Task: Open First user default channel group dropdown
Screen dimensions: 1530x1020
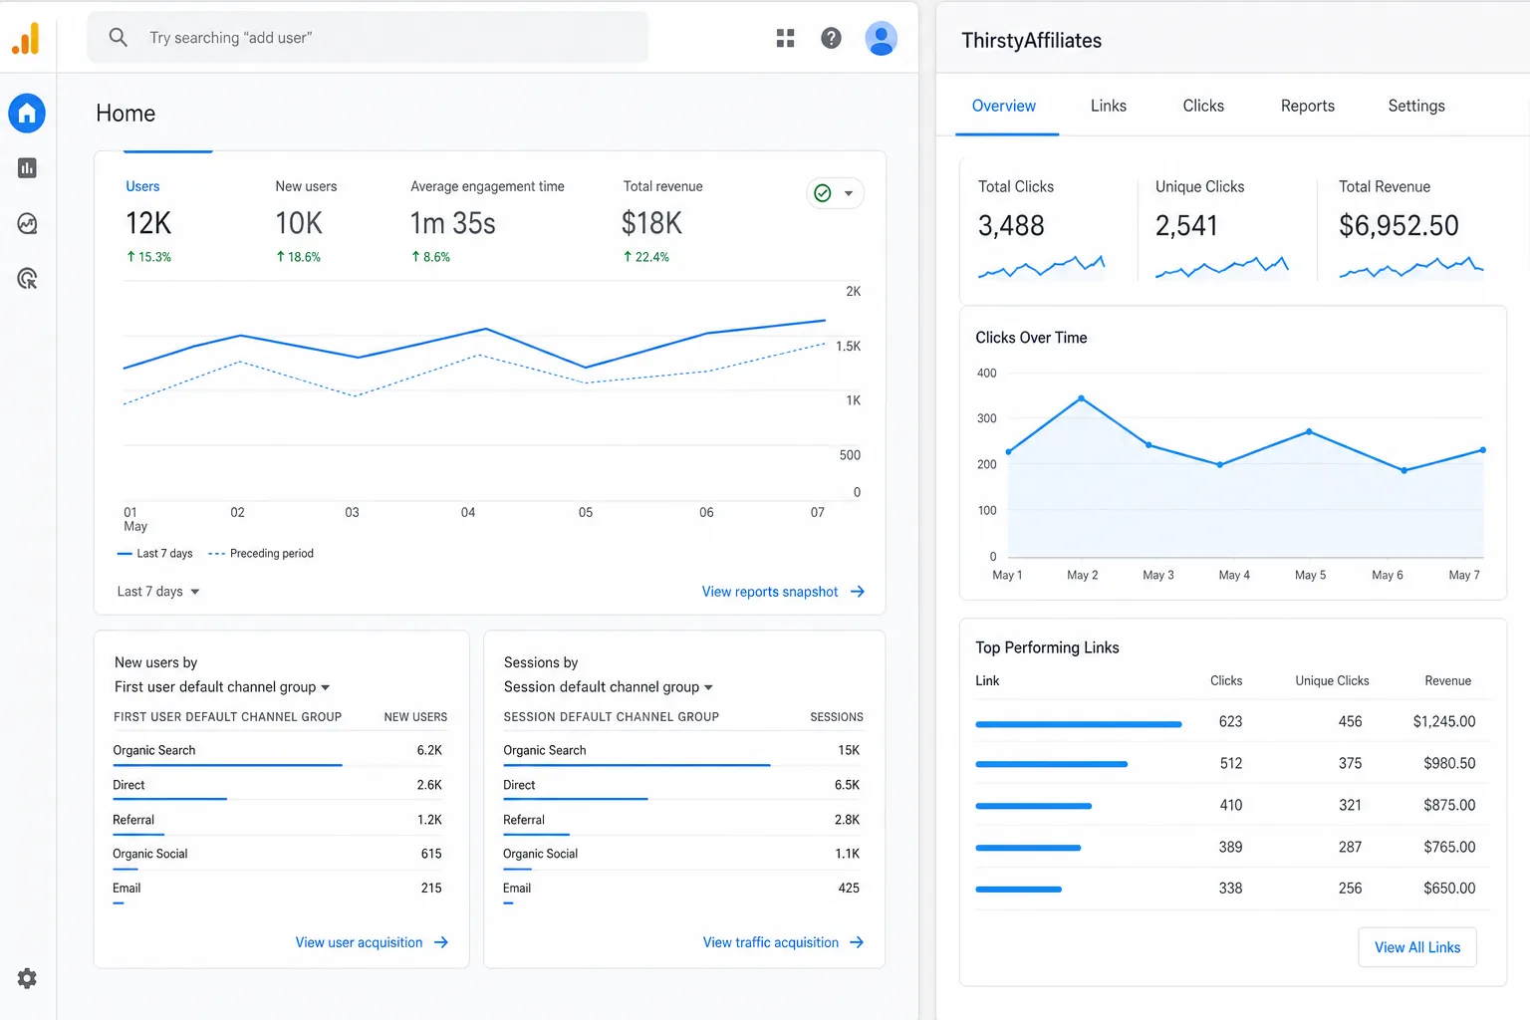Action: click(222, 687)
